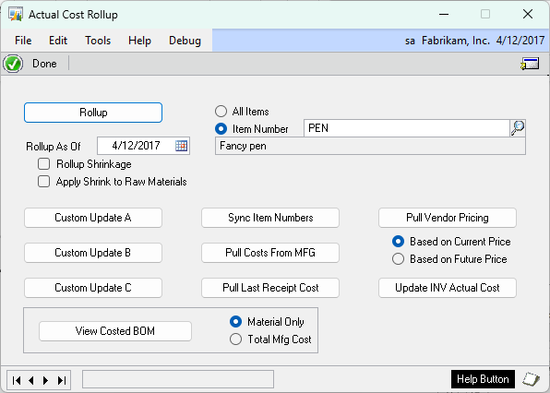Open the Debug menu
This screenshot has width=550, height=393.
pyautogui.click(x=185, y=41)
